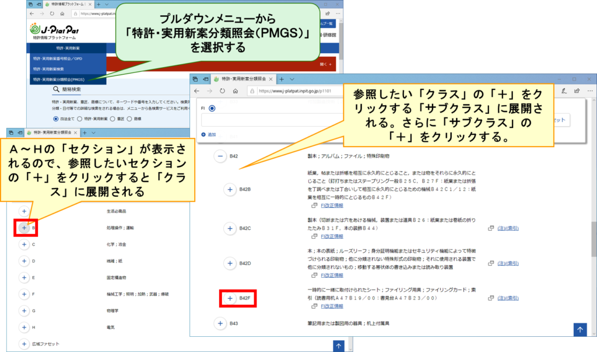597x352 pixels.
Task: Click the new tab plus in the PMGS window
Action: (282, 79)
